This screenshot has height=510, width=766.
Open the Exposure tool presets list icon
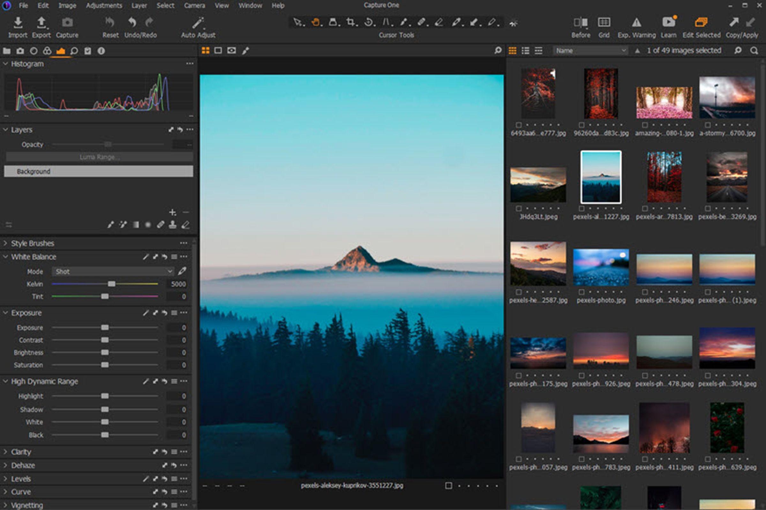(174, 313)
